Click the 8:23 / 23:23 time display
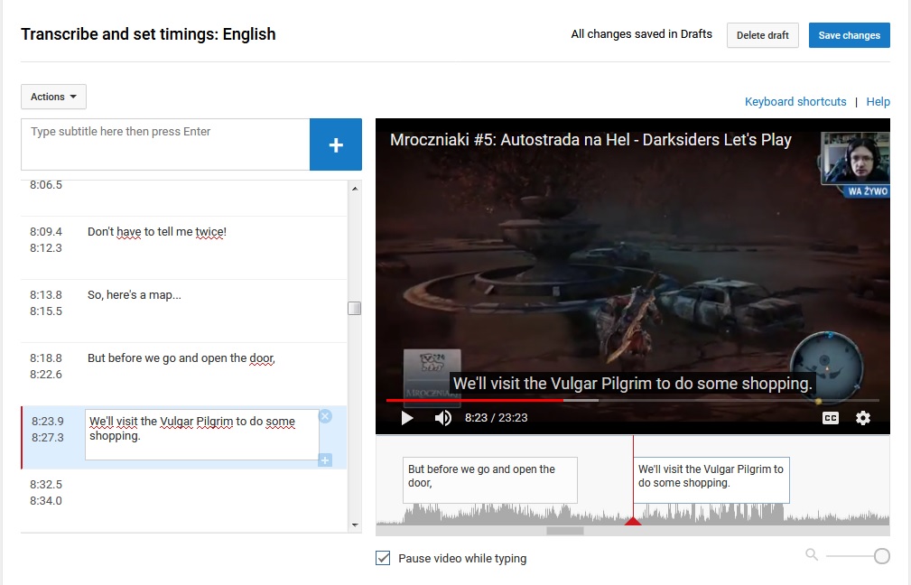Image resolution: width=911 pixels, height=585 pixels. [x=497, y=418]
